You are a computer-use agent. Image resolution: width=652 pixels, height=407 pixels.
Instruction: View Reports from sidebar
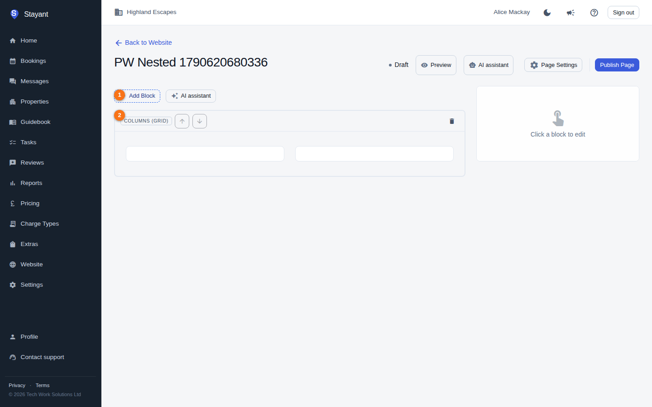click(x=51, y=183)
